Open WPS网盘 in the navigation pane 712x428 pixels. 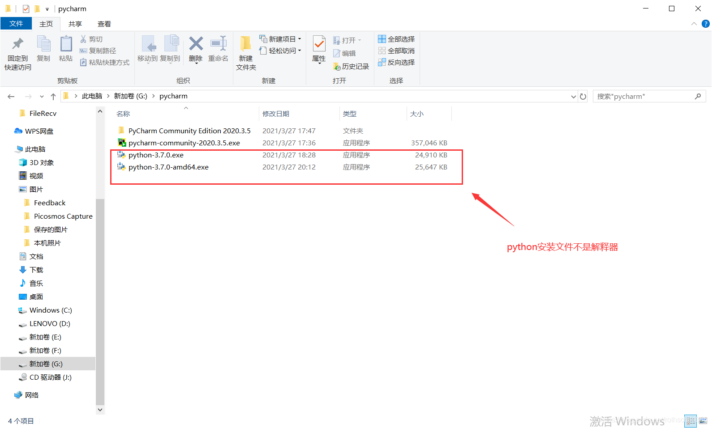(39, 131)
